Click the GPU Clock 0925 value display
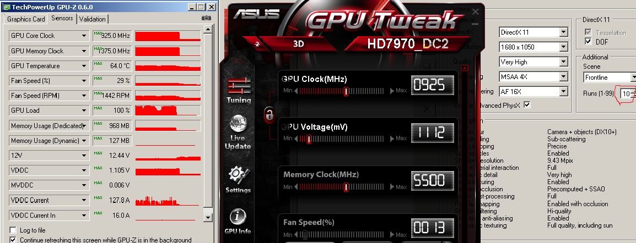 click(x=433, y=85)
